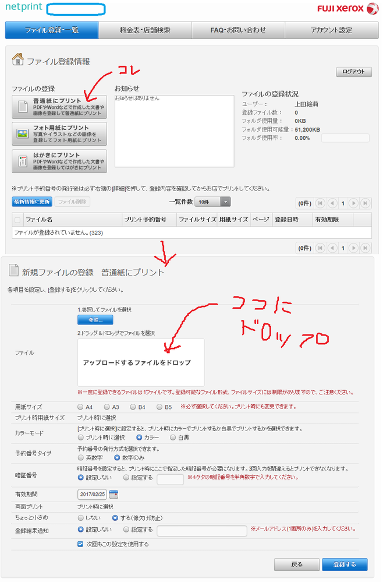Click the 4-digit 暗証番号 input field
The height and width of the screenshot is (582, 383).
[170, 479]
